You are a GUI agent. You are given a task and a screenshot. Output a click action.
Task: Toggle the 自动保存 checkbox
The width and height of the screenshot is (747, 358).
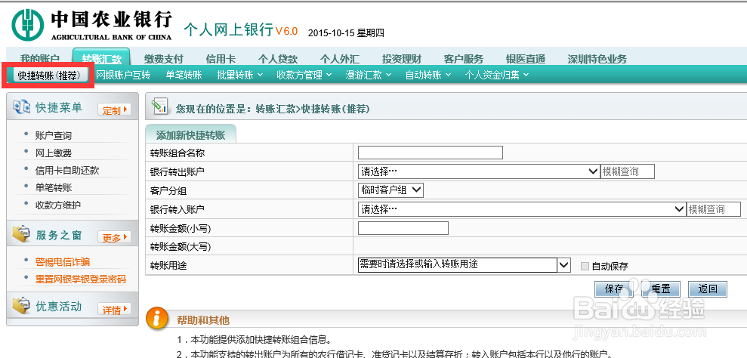pyautogui.click(x=585, y=266)
